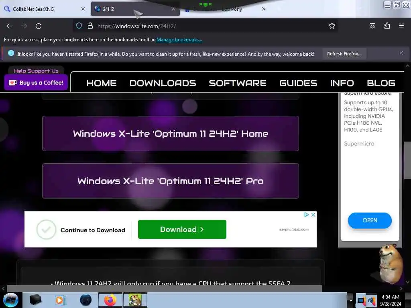Click the Help Support Us label
The width and height of the screenshot is (411, 308).
point(36,71)
